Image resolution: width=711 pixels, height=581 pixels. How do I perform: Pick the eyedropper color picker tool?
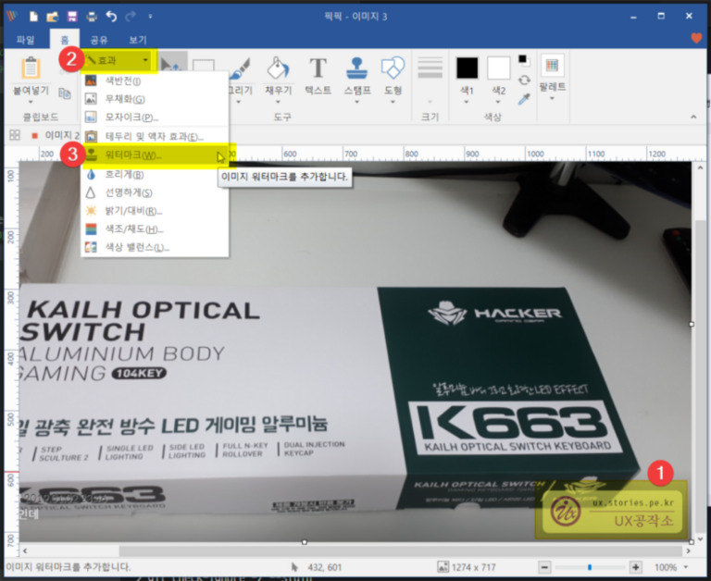[524, 99]
